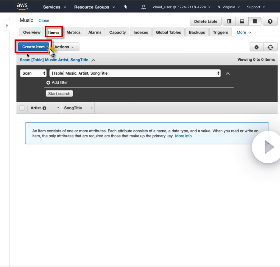
Task: Open the Alarms tab
Action: pos(95,32)
